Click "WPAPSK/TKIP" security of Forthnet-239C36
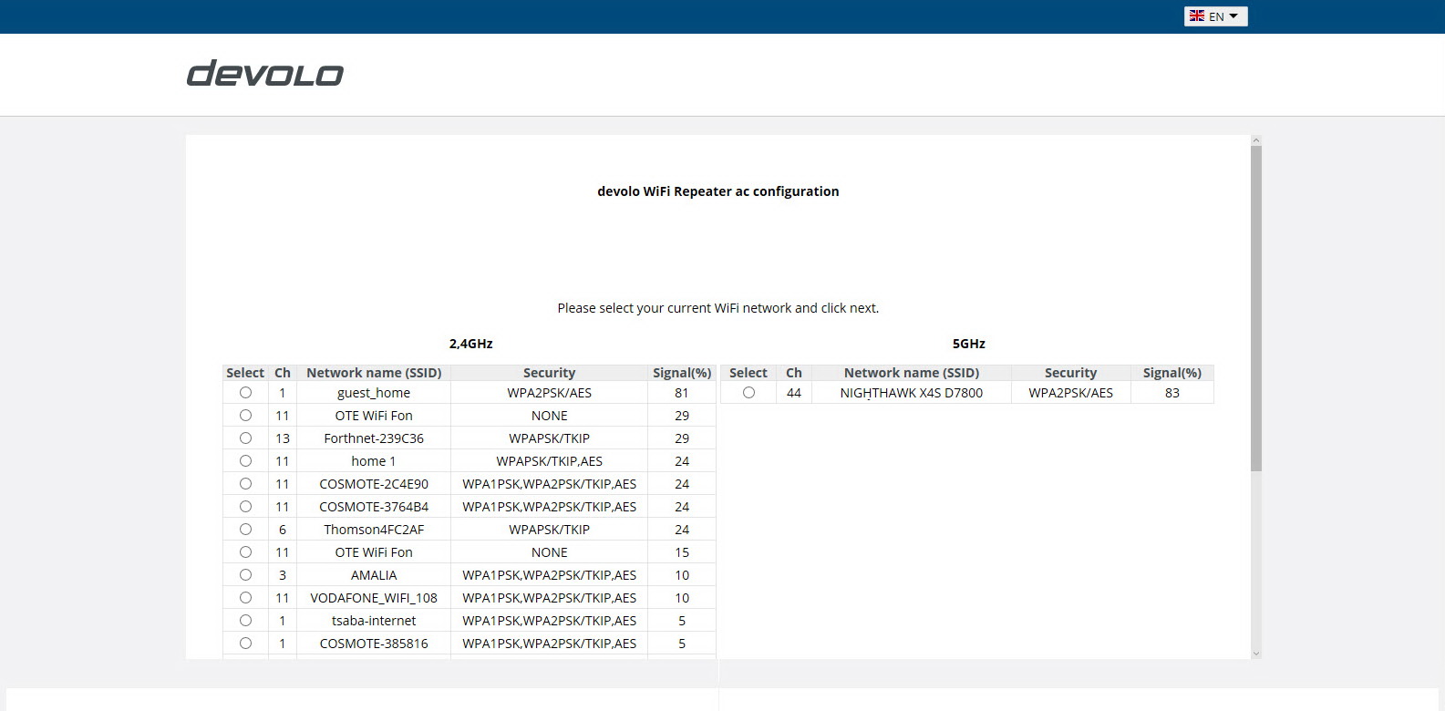Screen dimensions: 1445x711 pyautogui.click(x=550, y=438)
